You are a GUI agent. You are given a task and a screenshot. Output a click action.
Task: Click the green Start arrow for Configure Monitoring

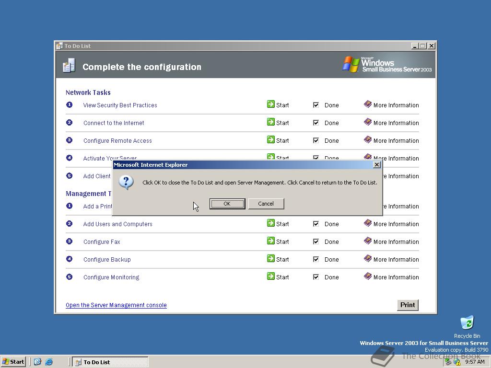270,276
